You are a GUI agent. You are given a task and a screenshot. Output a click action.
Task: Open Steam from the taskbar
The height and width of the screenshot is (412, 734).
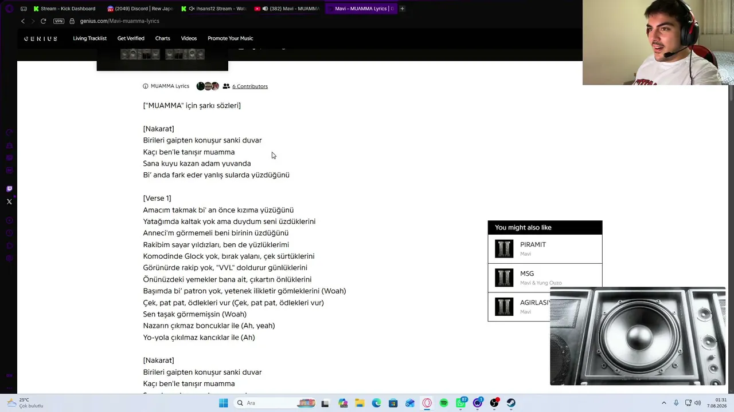click(511, 403)
